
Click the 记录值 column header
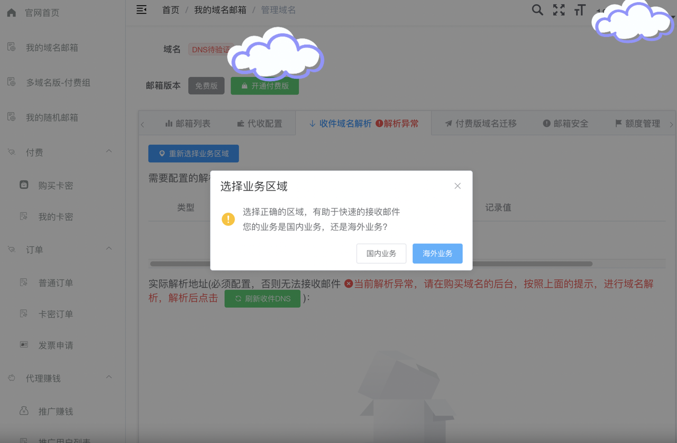[x=498, y=208]
